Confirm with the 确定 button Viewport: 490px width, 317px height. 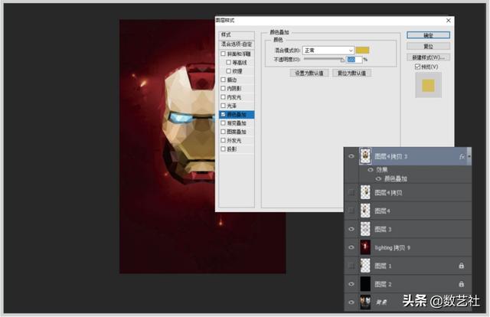tap(429, 35)
